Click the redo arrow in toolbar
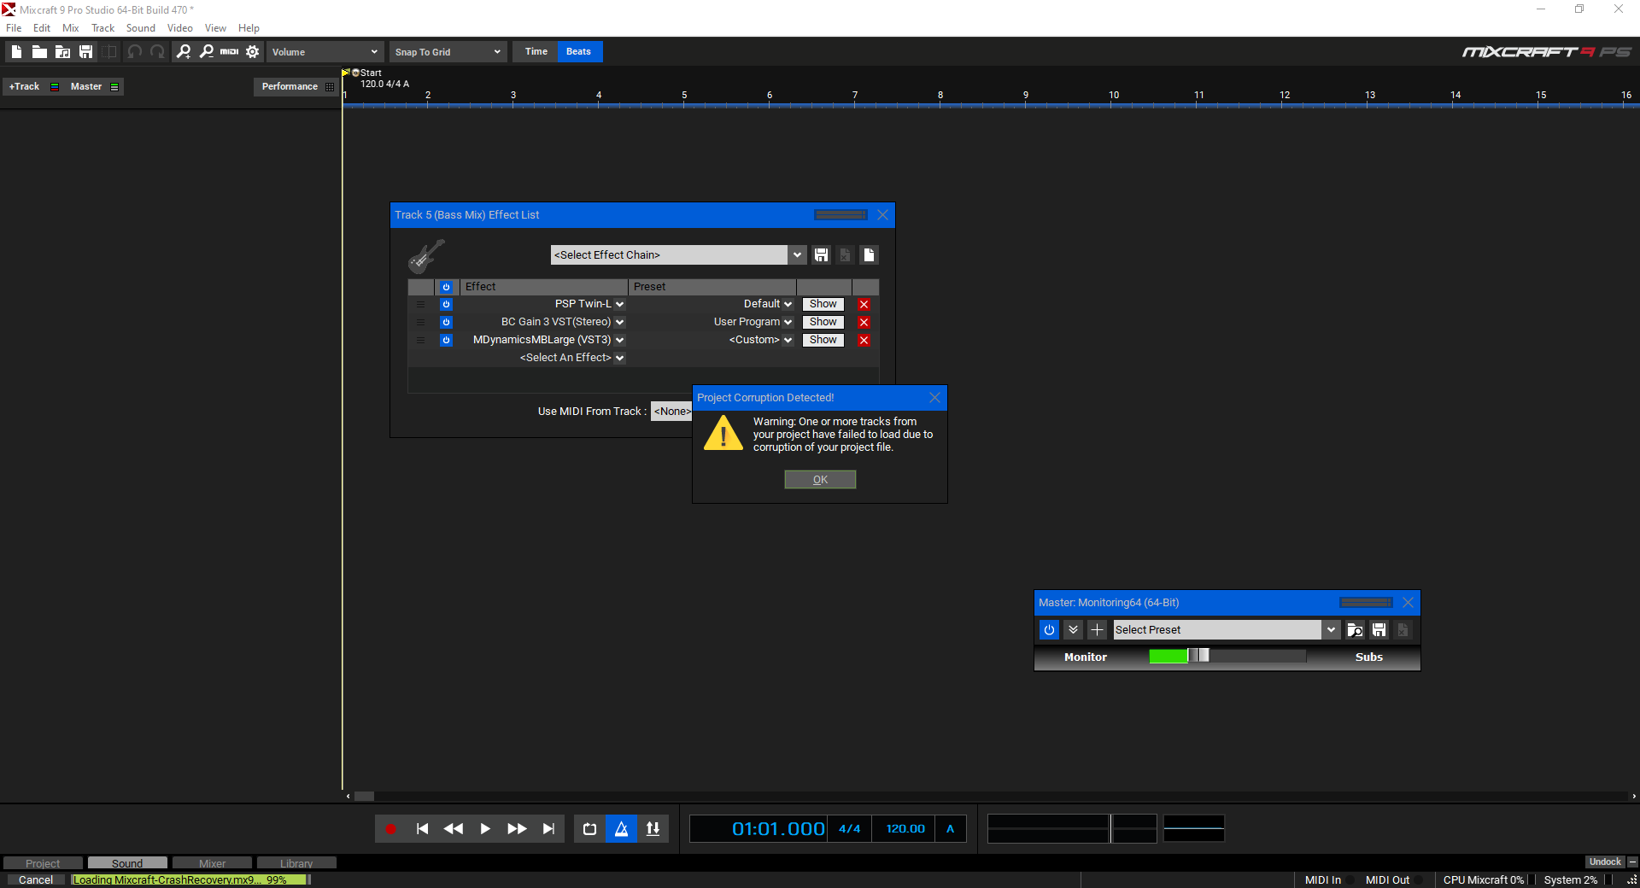 [x=157, y=52]
